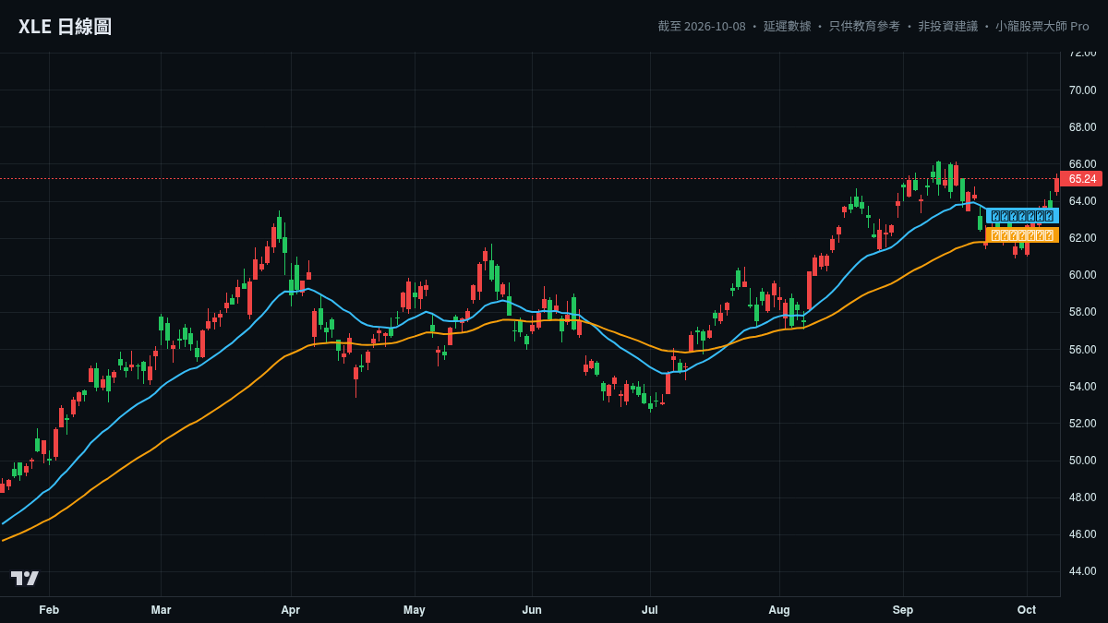Click the Apr label on the time axis
Image resolution: width=1108 pixels, height=623 pixels.
pyautogui.click(x=291, y=610)
